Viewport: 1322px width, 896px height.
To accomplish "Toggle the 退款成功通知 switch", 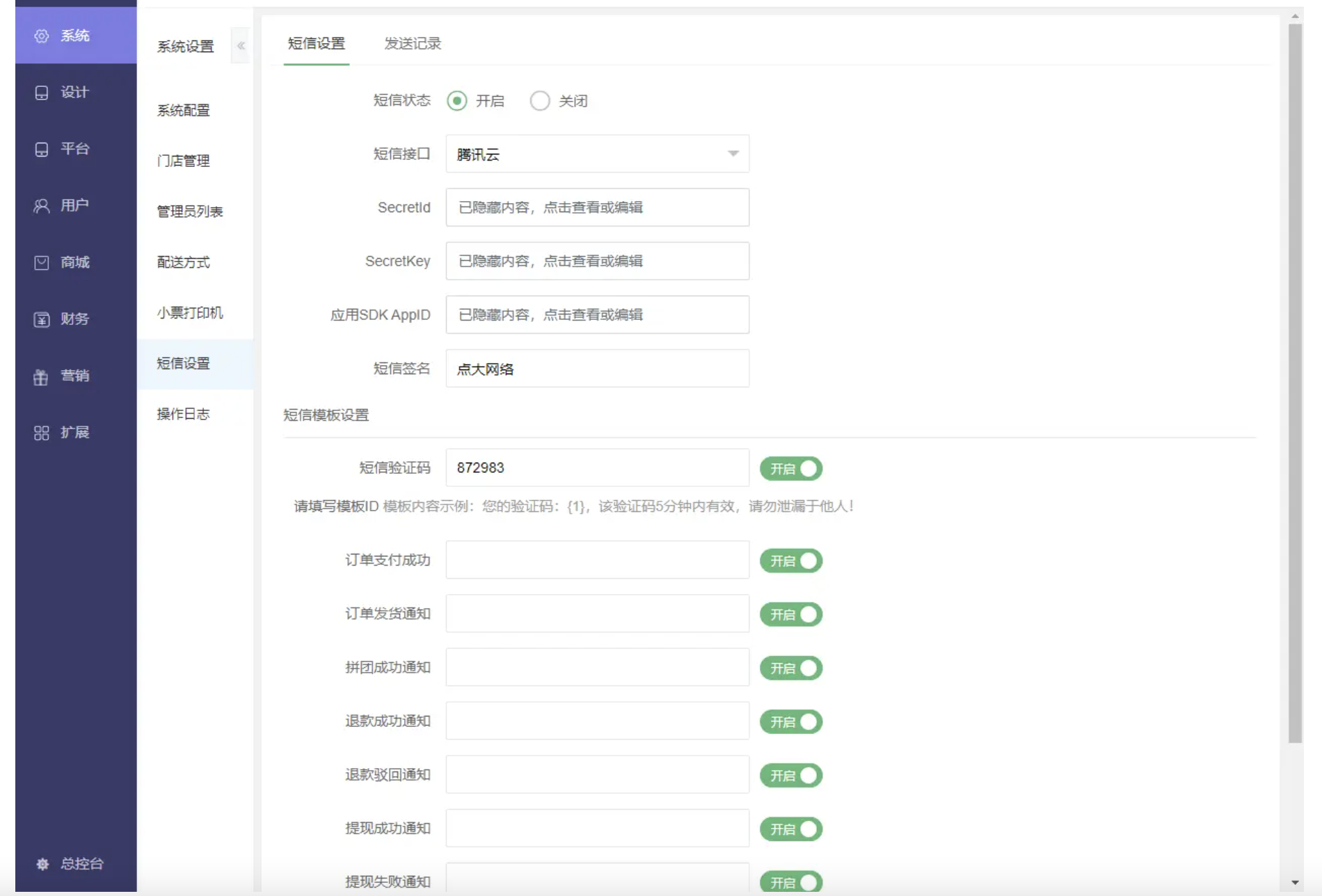I will [x=791, y=722].
